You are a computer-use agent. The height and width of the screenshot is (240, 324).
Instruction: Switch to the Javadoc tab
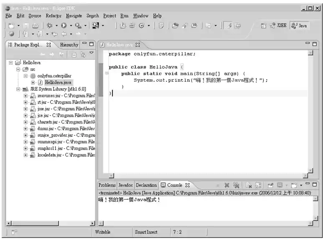click(125, 185)
